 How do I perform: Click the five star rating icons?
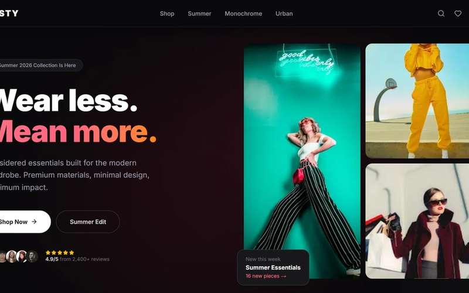click(x=60, y=253)
